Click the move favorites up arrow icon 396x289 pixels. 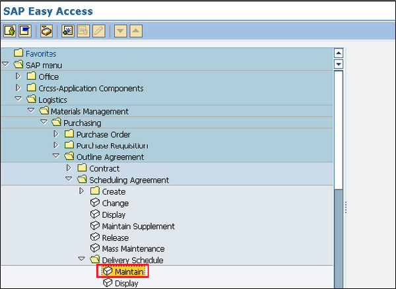(135, 31)
